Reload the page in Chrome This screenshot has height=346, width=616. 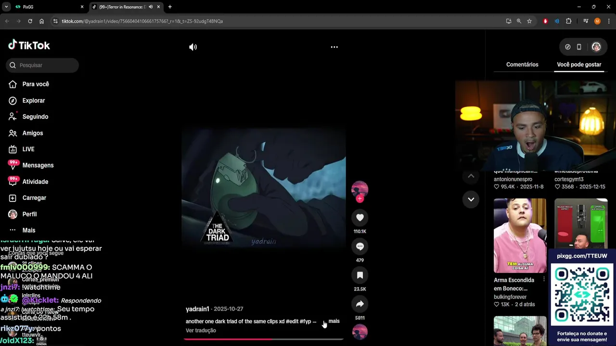click(30, 21)
